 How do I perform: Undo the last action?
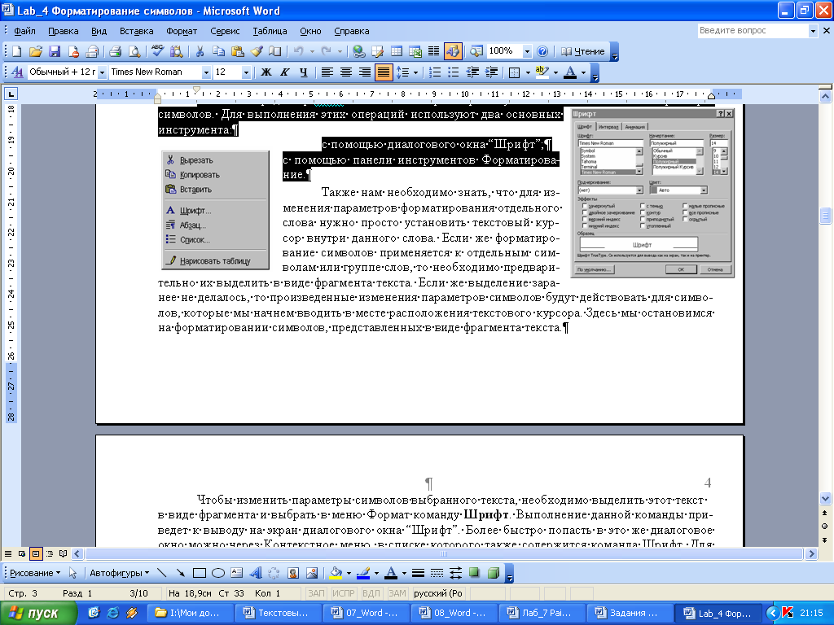pyautogui.click(x=298, y=51)
